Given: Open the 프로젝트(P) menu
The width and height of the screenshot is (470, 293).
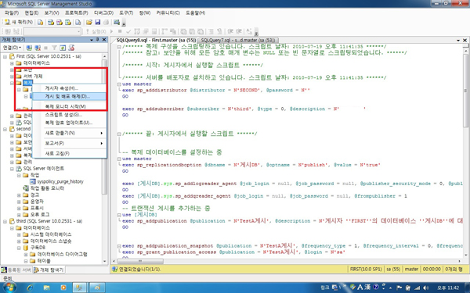Looking at the screenshot, I should pyautogui.click(x=77, y=13).
